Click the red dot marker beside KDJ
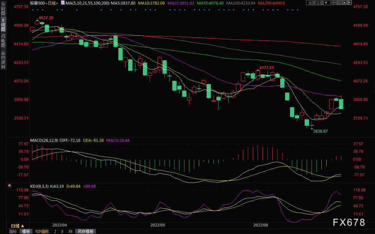The height and width of the screenshot is (234, 375). [9, 185]
